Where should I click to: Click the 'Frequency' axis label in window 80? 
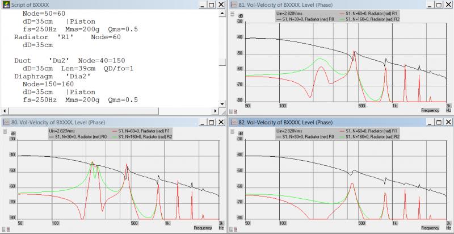tap(203, 228)
